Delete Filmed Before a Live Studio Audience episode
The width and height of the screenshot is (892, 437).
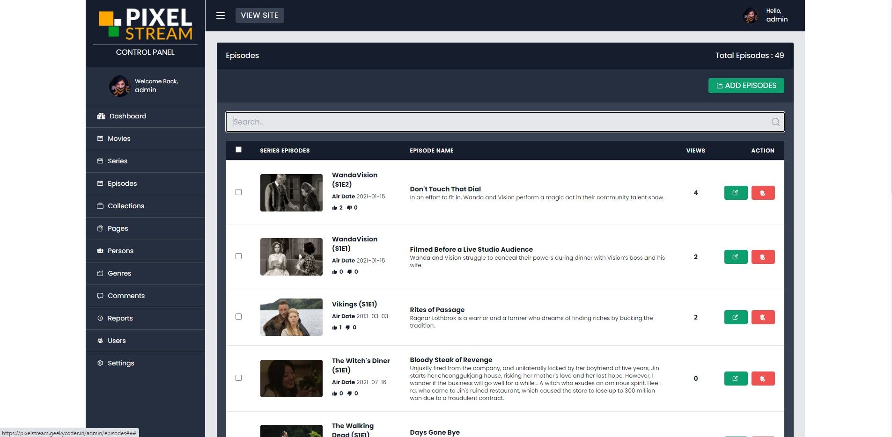click(x=763, y=257)
